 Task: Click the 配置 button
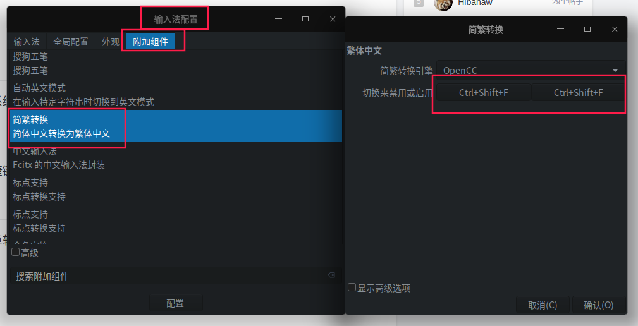coord(176,303)
